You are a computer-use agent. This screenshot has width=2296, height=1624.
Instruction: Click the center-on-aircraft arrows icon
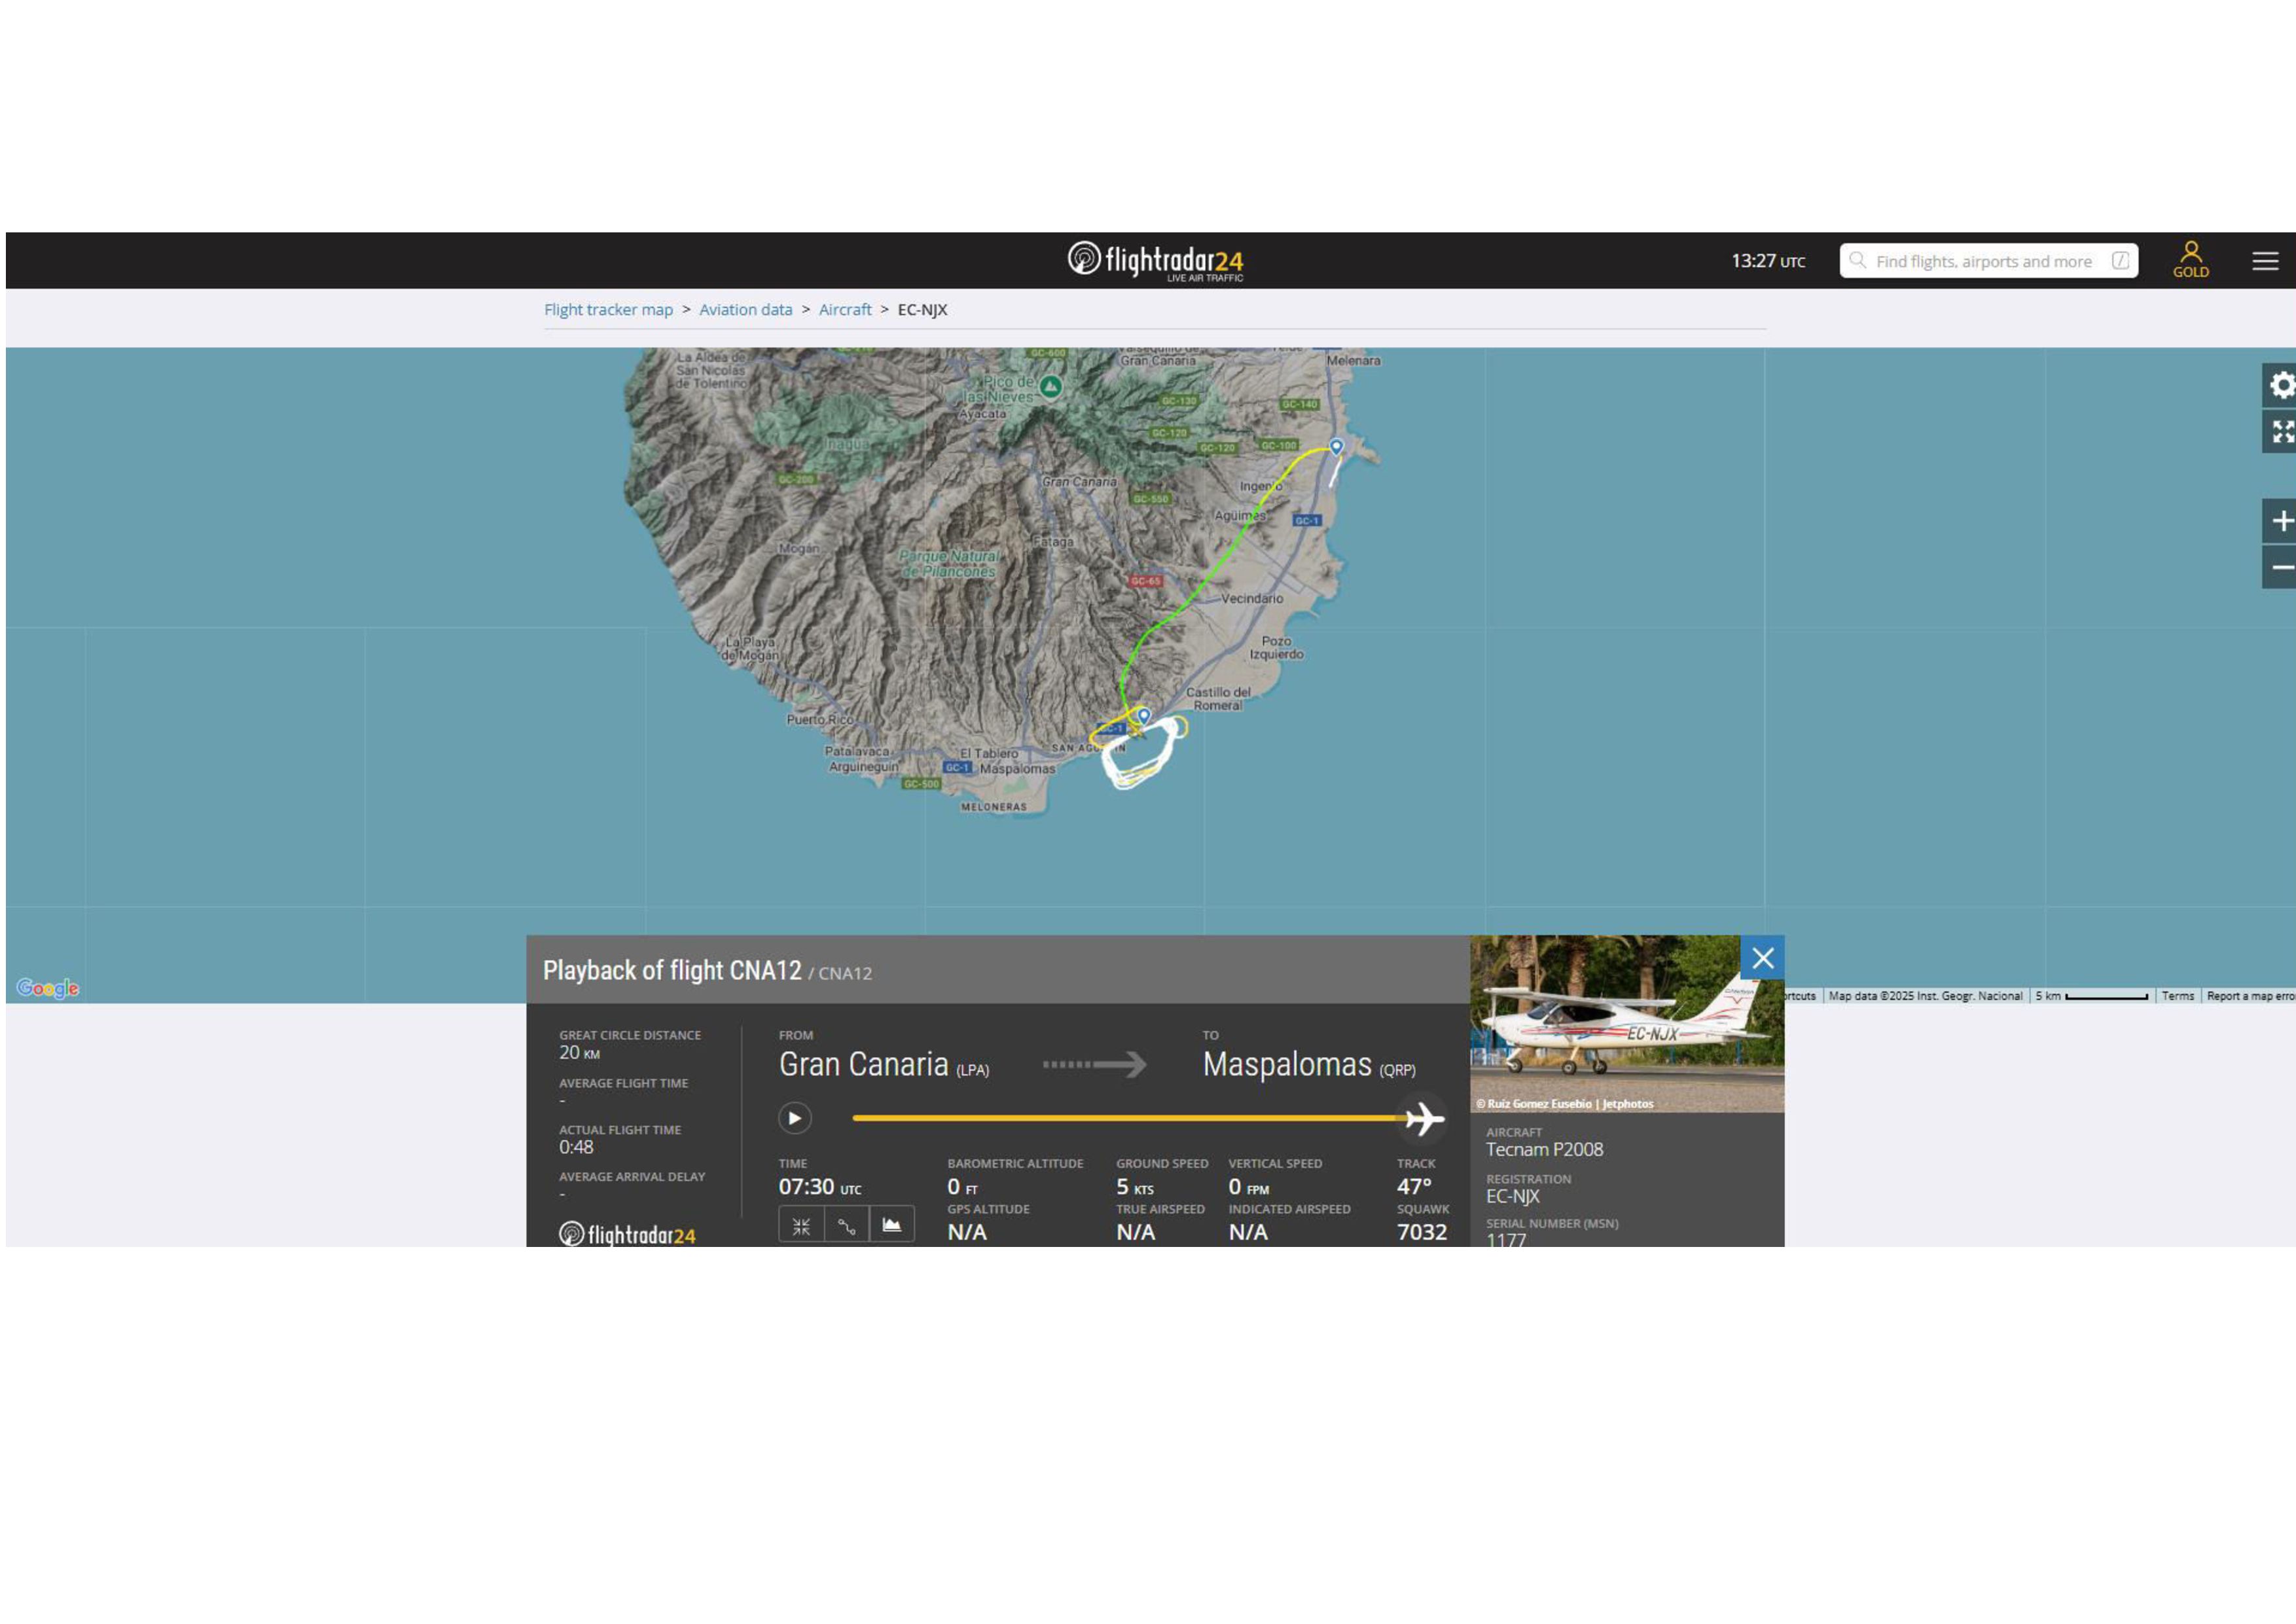click(x=801, y=1226)
